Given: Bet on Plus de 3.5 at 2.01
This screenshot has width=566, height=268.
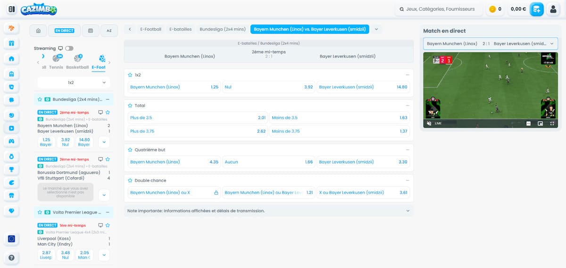Looking at the screenshot, I should [198, 118].
